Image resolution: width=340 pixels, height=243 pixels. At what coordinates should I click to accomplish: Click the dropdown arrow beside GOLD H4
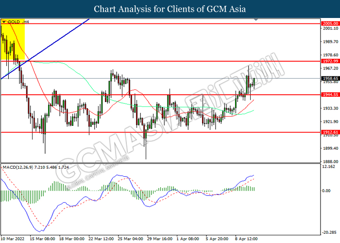4,22
